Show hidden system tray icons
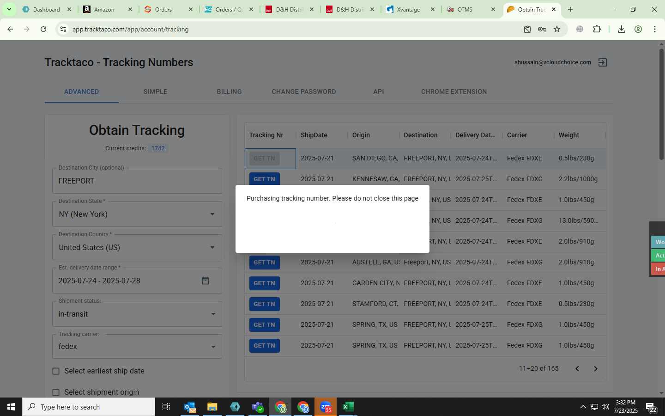The height and width of the screenshot is (416, 665). tap(583, 407)
